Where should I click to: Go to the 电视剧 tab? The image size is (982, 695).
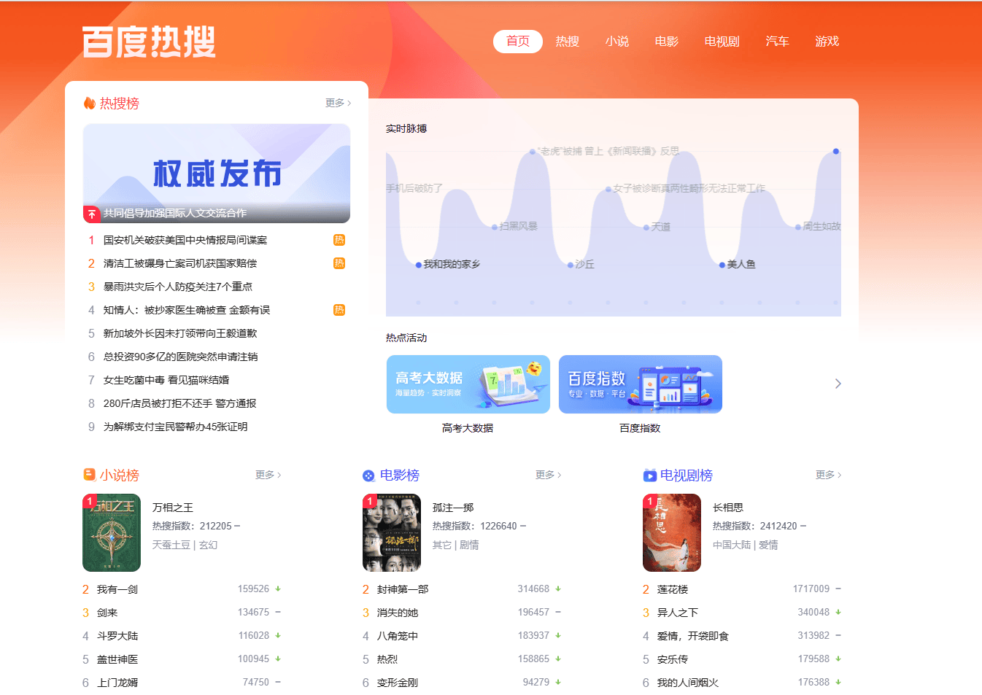(x=722, y=42)
